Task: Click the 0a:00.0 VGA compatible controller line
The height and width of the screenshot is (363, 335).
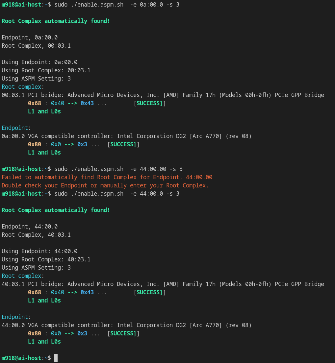Action: tap(127, 136)
